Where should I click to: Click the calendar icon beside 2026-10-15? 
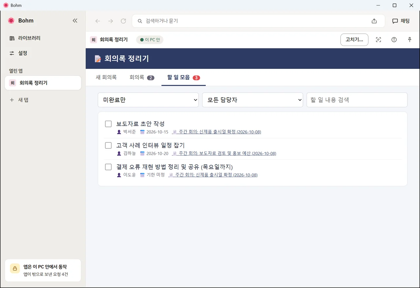pos(142,132)
